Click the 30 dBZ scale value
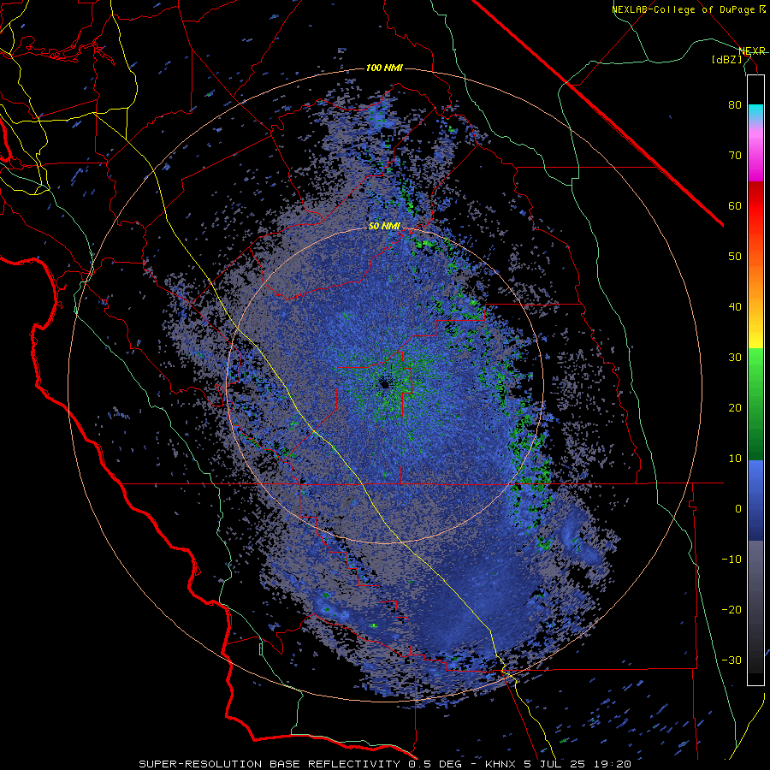 click(x=735, y=358)
